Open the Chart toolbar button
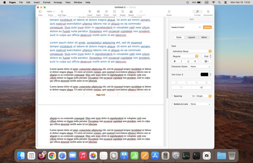 (x=106, y=12)
